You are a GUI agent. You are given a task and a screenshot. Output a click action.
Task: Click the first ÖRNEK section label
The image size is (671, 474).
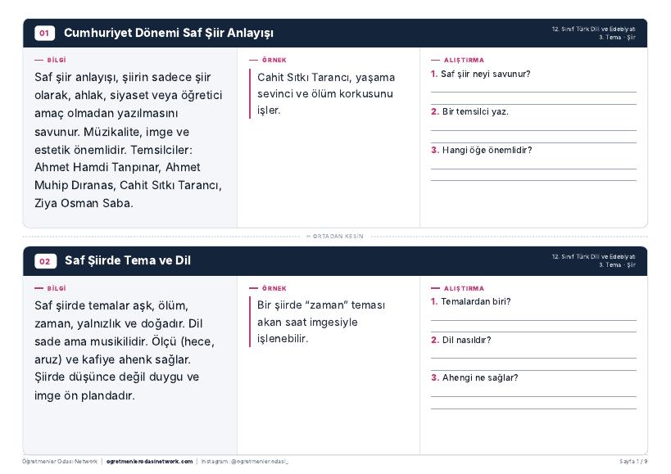(274, 61)
